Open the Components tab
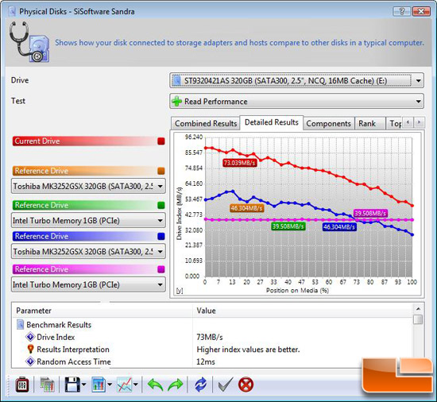437x402 pixels. [329, 123]
